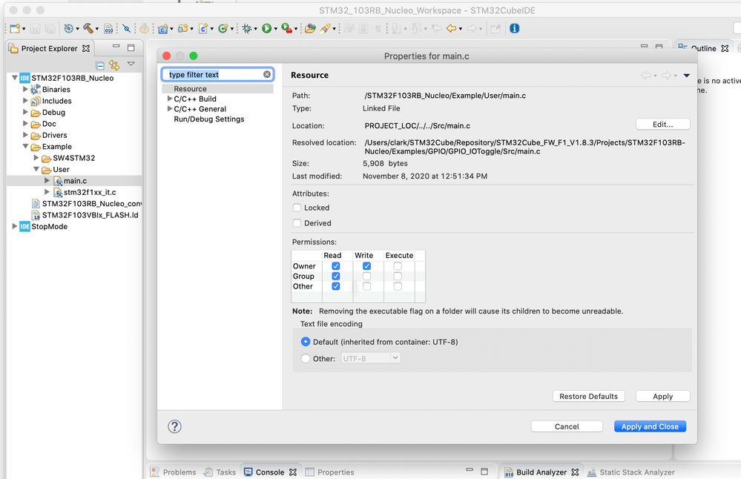
Task: Check Group Write permission
Action: tap(366, 276)
